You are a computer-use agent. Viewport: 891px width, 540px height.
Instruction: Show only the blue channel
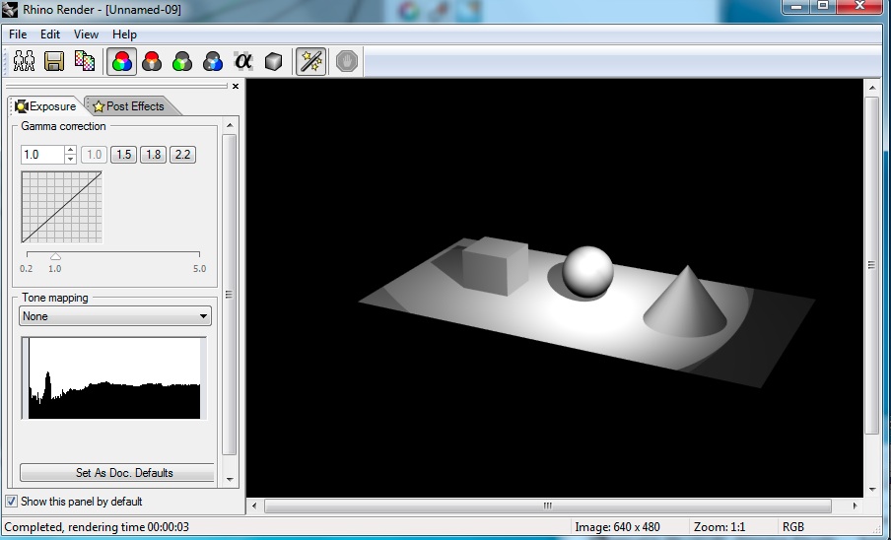[213, 61]
